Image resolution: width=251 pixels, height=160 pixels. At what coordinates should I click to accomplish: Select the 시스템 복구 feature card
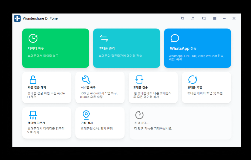coord(100,87)
